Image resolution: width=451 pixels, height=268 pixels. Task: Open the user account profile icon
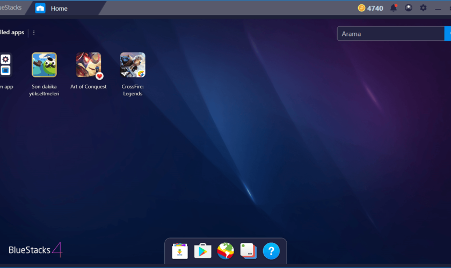click(409, 8)
